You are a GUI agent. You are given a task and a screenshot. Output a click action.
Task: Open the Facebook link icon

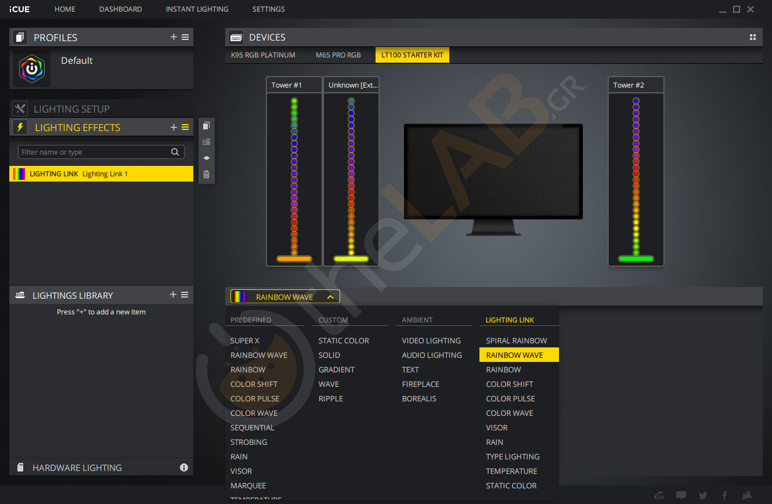tap(724, 495)
